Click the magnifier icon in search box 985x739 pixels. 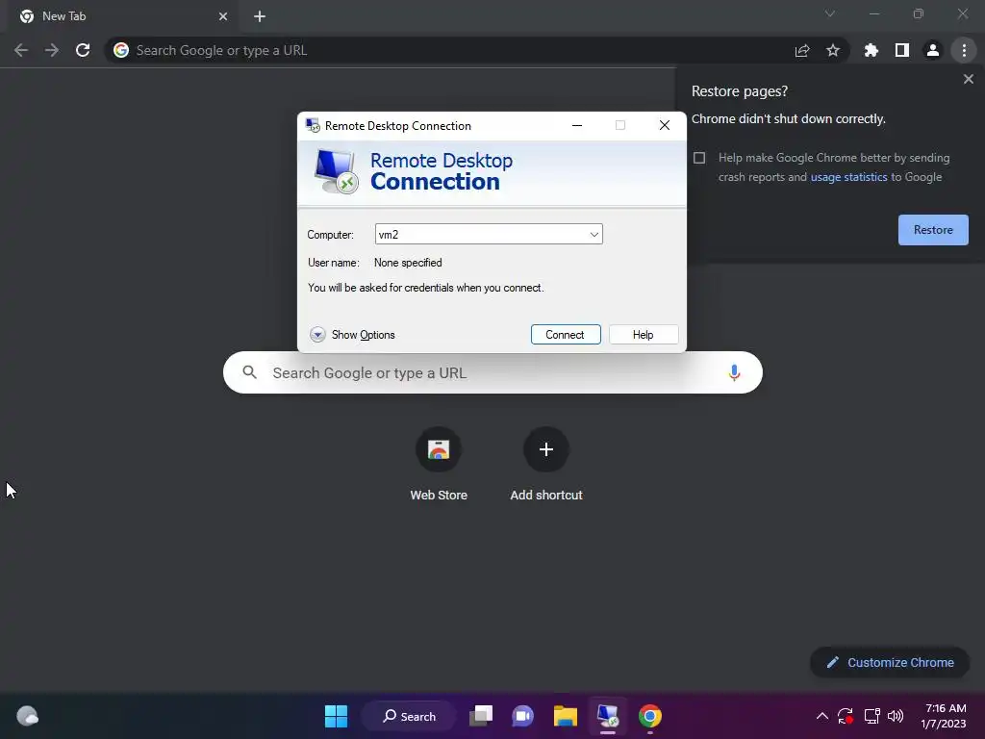[x=249, y=372]
